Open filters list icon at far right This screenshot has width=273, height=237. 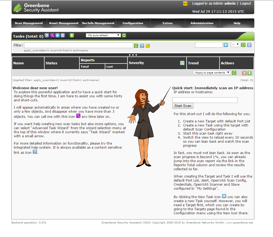[249, 45]
